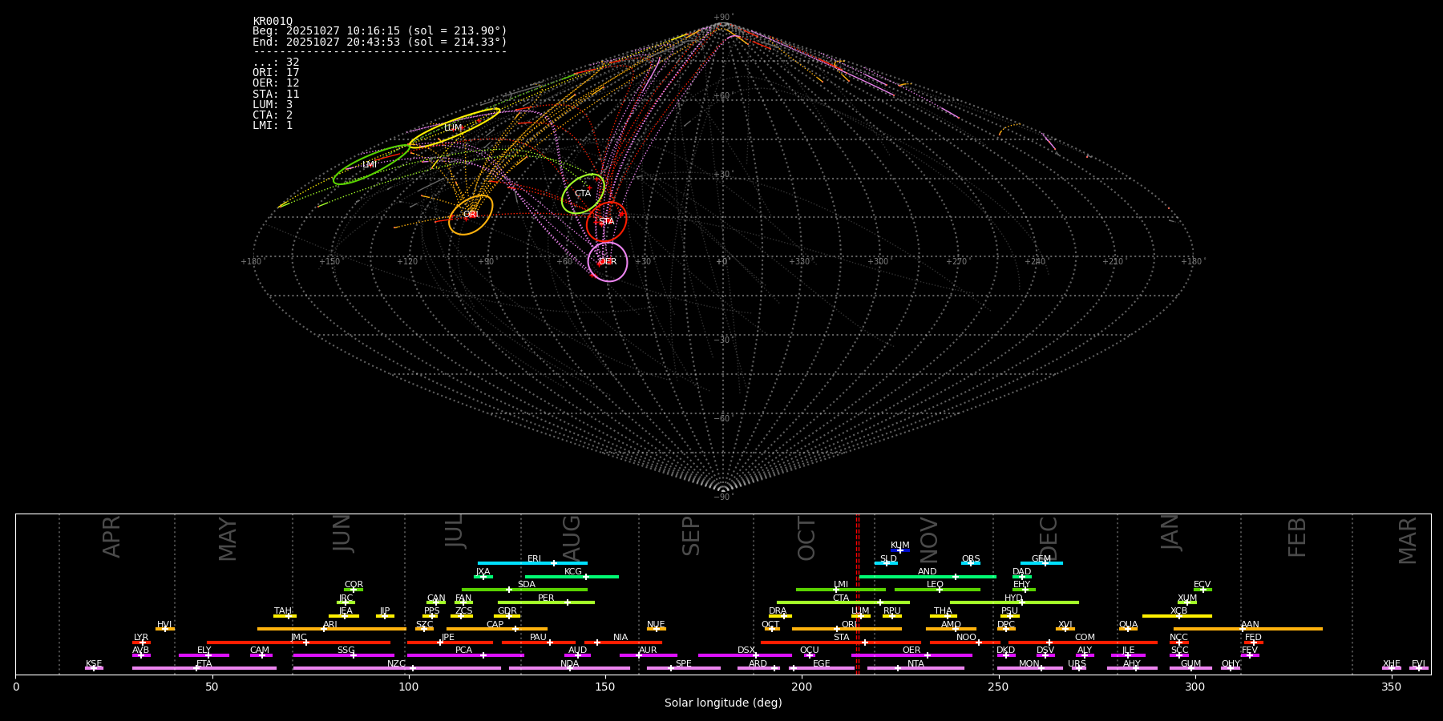Click the orange ORI radiant circle on sky map
1443x721 pixels.
(x=471, y=215)
